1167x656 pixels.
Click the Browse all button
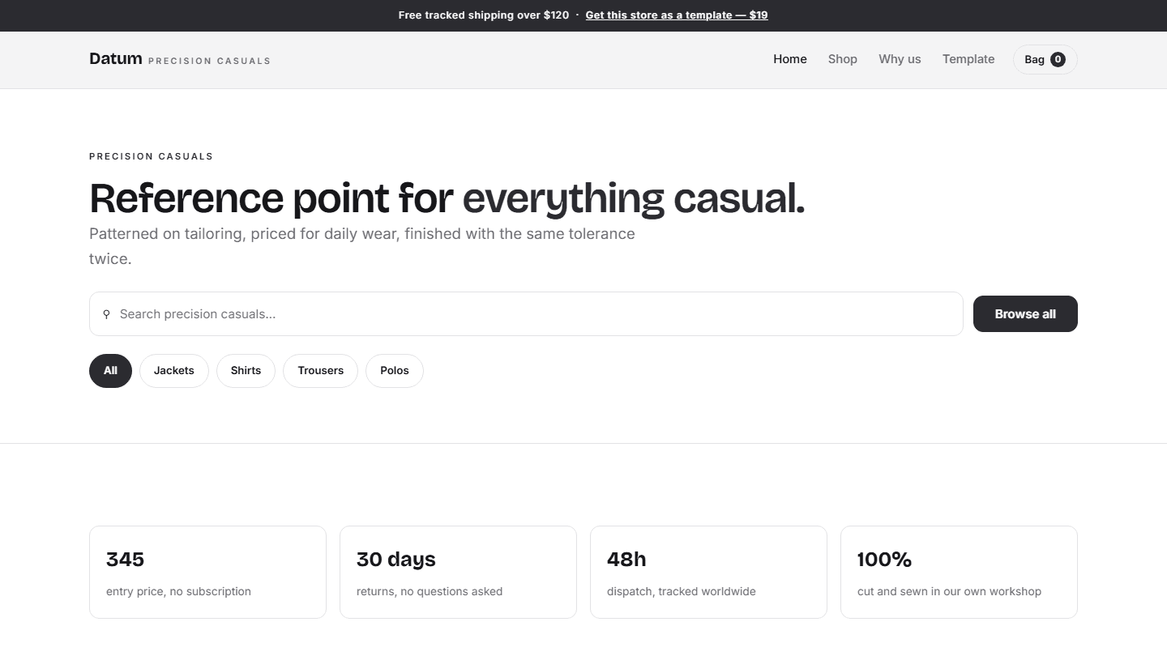pos(1025,314)
